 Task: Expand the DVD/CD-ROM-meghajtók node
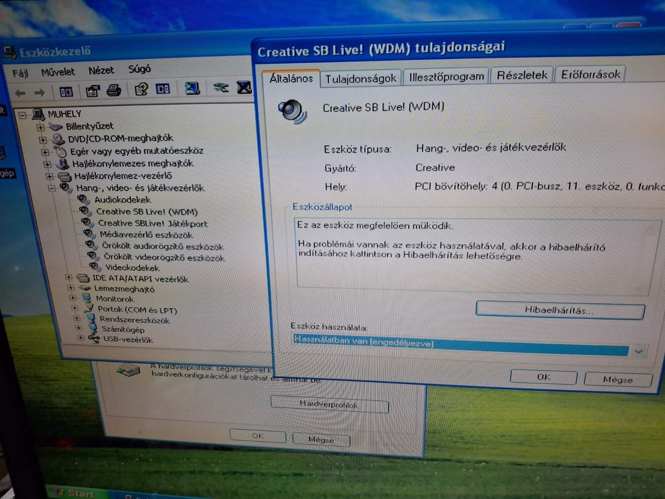click(42, 140)
